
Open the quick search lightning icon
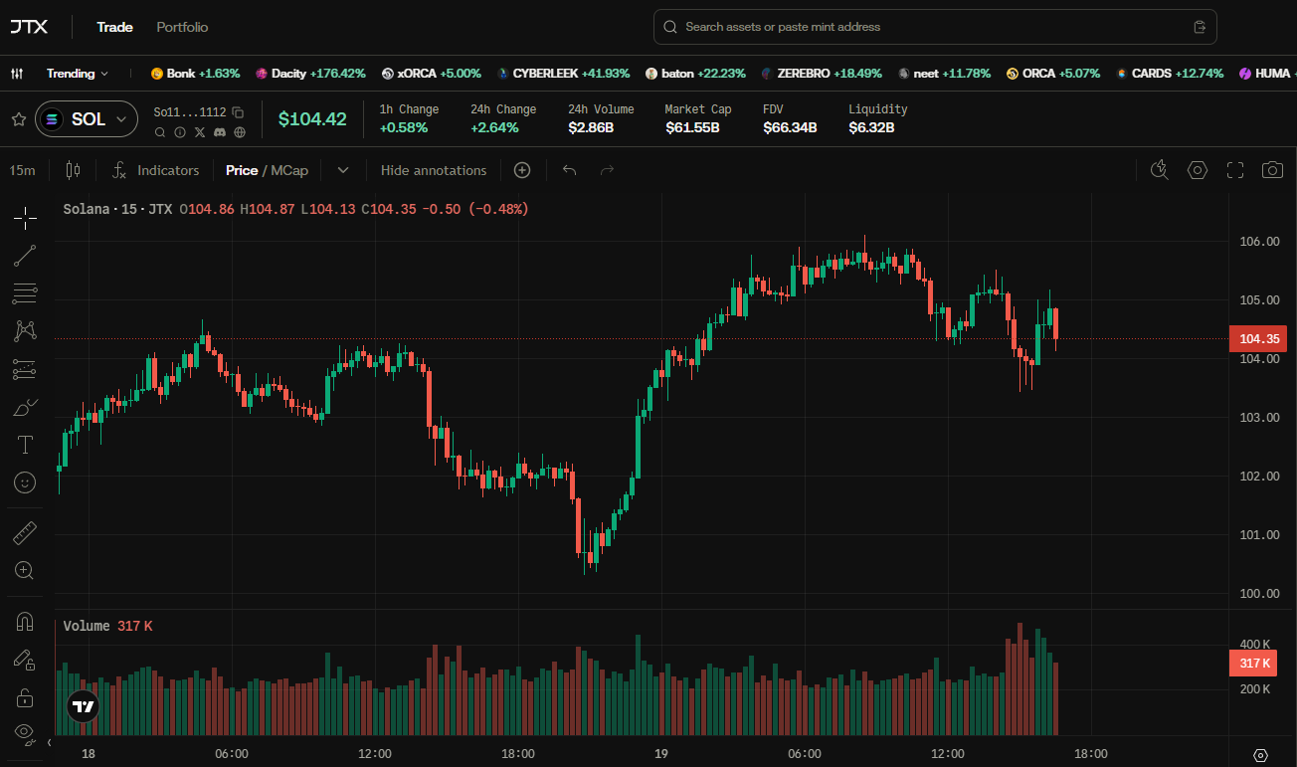[1159, 170]
